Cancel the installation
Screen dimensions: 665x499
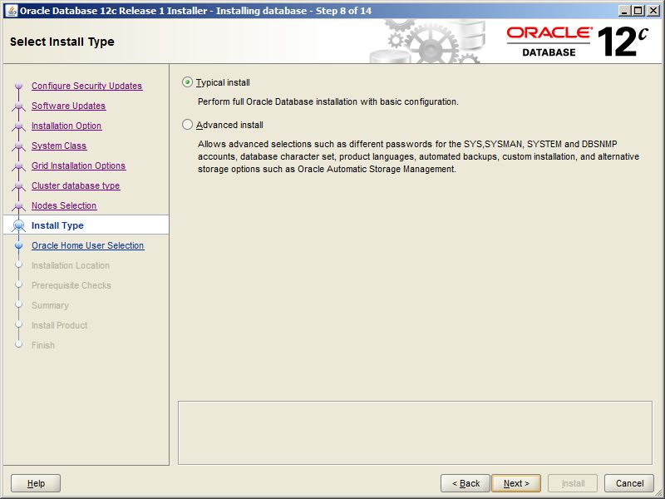tap(629, 483)
